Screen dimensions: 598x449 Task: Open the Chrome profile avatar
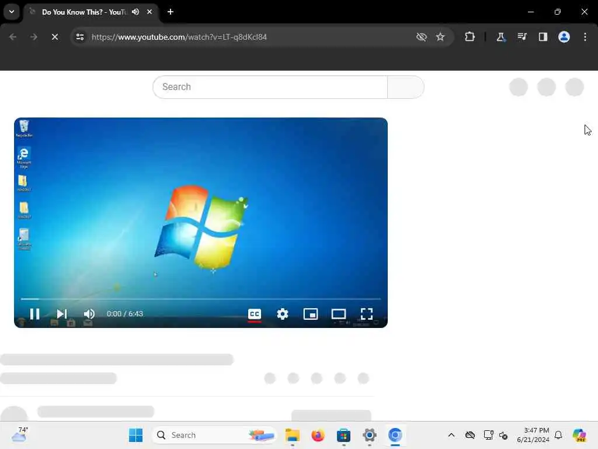click(564, 37)
